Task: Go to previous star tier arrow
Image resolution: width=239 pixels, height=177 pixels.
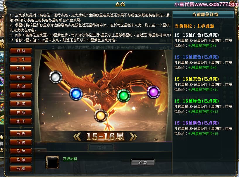Action: (x=77, y=137)
